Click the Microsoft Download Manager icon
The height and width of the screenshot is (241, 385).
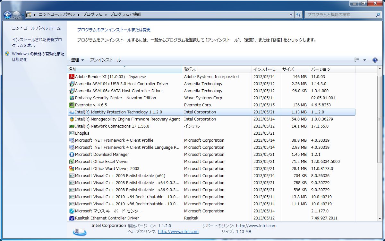[x=72, y=155]
